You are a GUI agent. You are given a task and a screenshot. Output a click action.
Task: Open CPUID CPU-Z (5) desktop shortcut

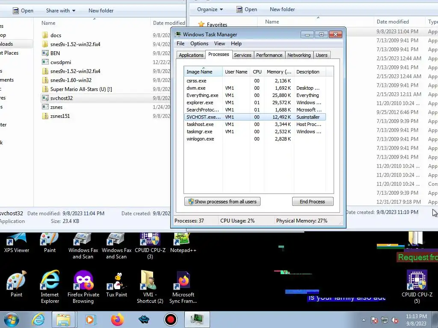coord(417,287)
